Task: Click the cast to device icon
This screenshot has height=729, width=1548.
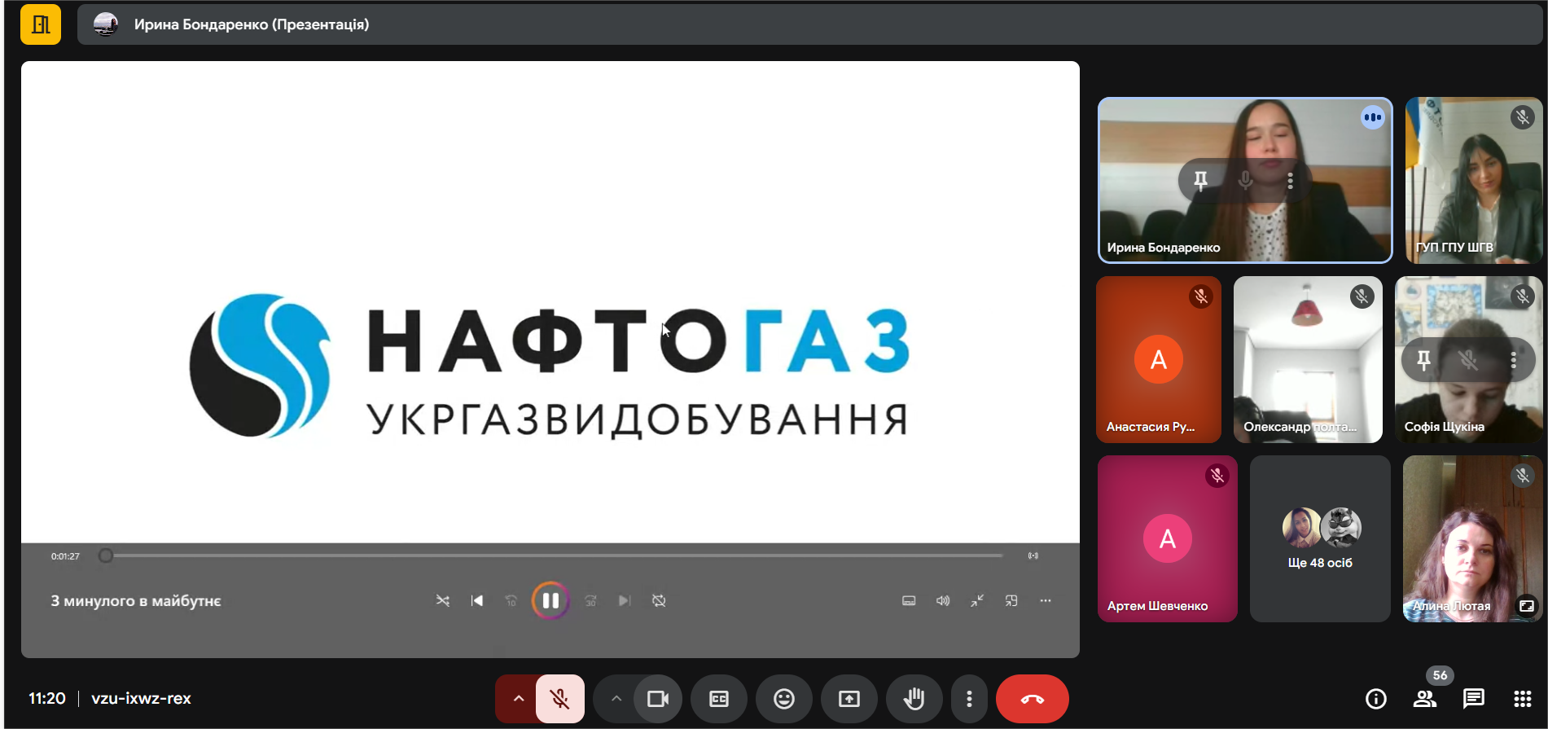Action: (1033, 556)
